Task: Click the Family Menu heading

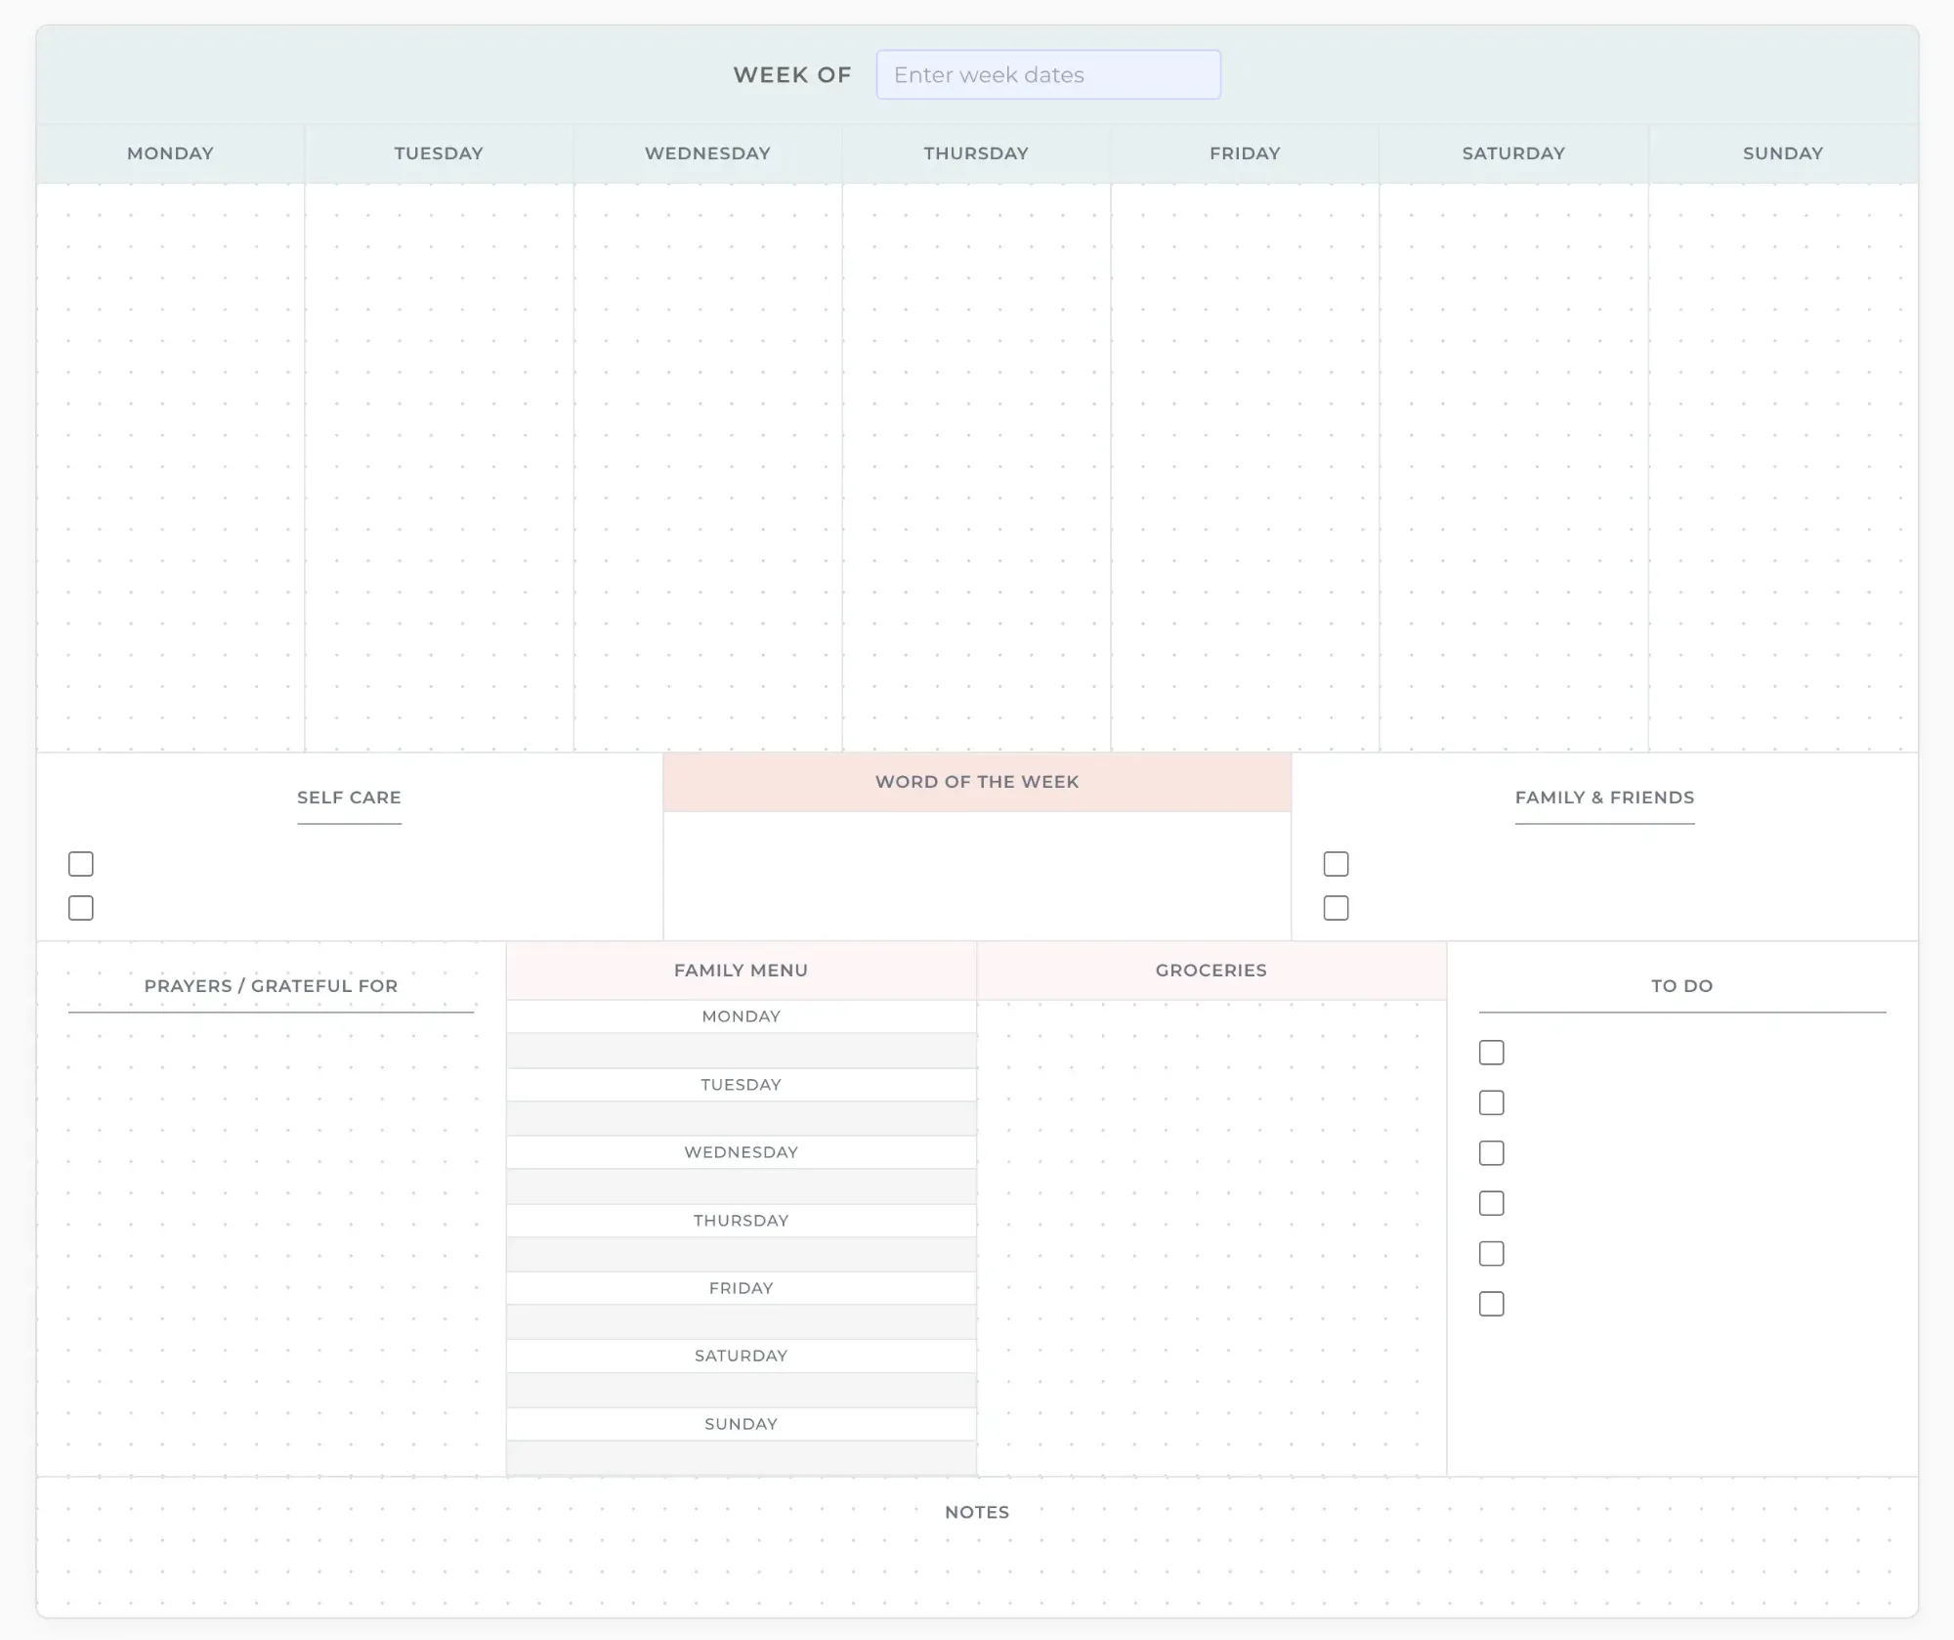Action: (741, 971)
